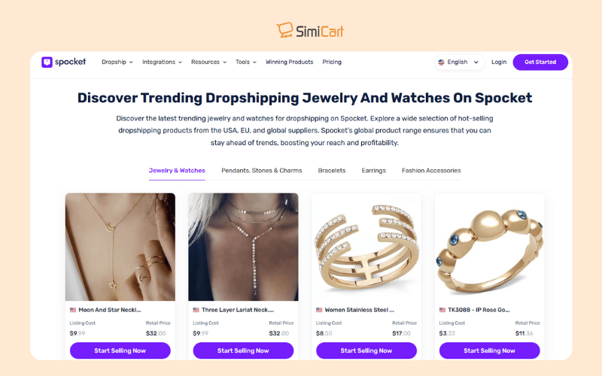
Task: Click the US flag beside Women Stainless Steel
Action: (319, 310)
